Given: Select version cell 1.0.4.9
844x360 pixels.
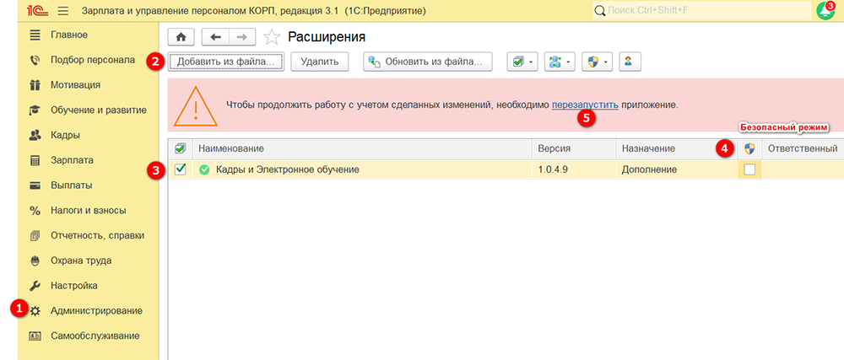Looking at the screenshot, I should 574,169.
